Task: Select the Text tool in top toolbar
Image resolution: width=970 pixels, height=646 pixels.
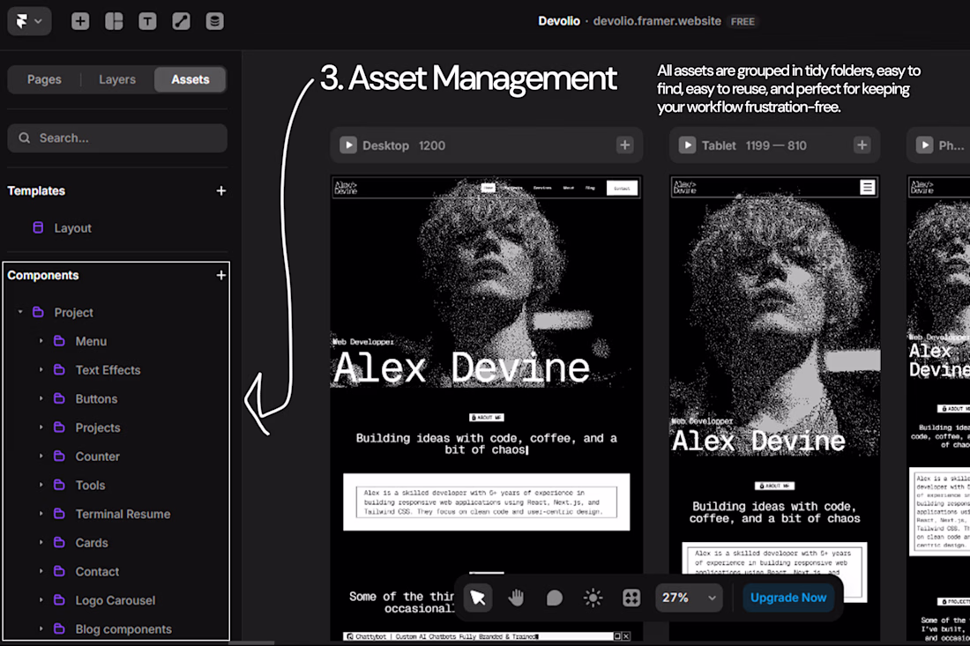Action: tap(147, 22)
